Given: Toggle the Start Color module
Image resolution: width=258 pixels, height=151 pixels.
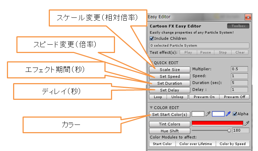Looking at the screenshot, I should pos(162,144).
